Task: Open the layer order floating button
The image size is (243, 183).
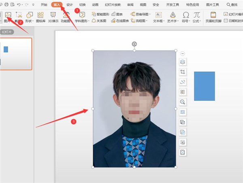Action: click(183, 62)
